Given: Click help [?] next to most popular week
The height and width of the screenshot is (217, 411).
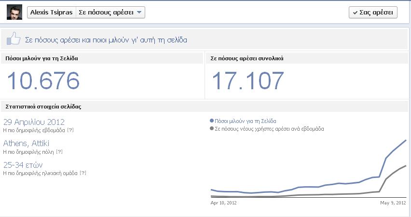Looking at the screenshot, I should (70, 130).
